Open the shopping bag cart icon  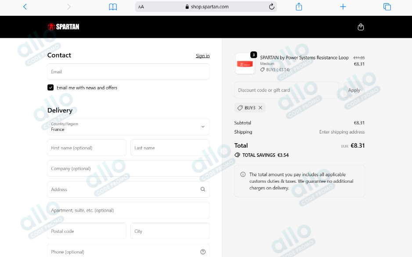(x=361, y=27)
